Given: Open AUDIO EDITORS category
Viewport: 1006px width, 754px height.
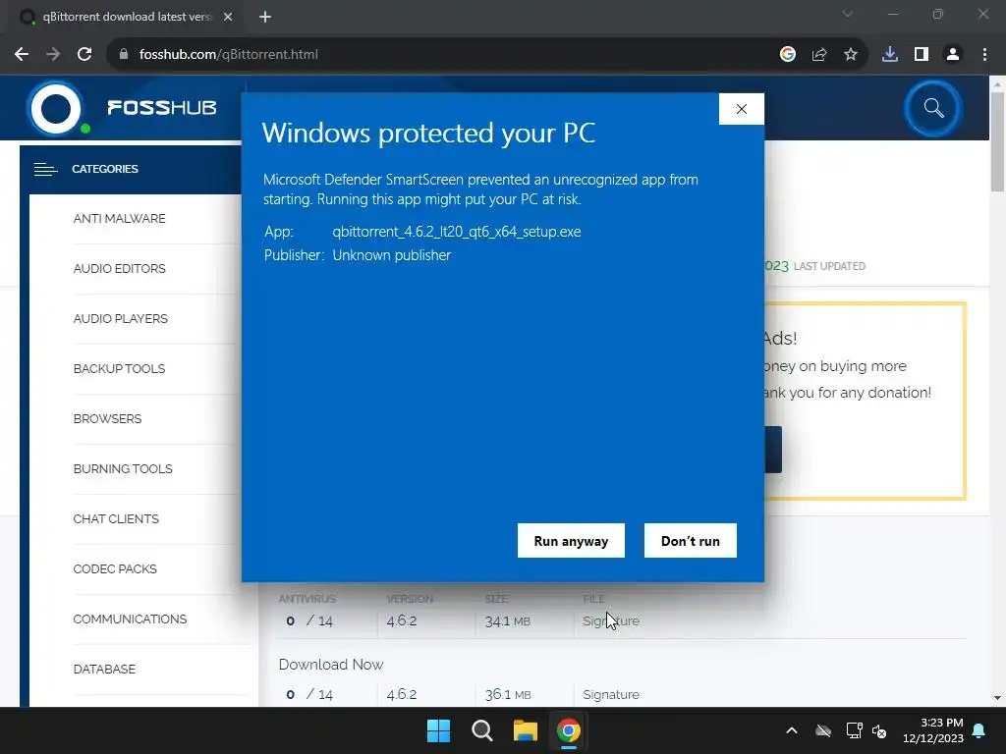Looking at the screenshot, I should pos(119,269).
